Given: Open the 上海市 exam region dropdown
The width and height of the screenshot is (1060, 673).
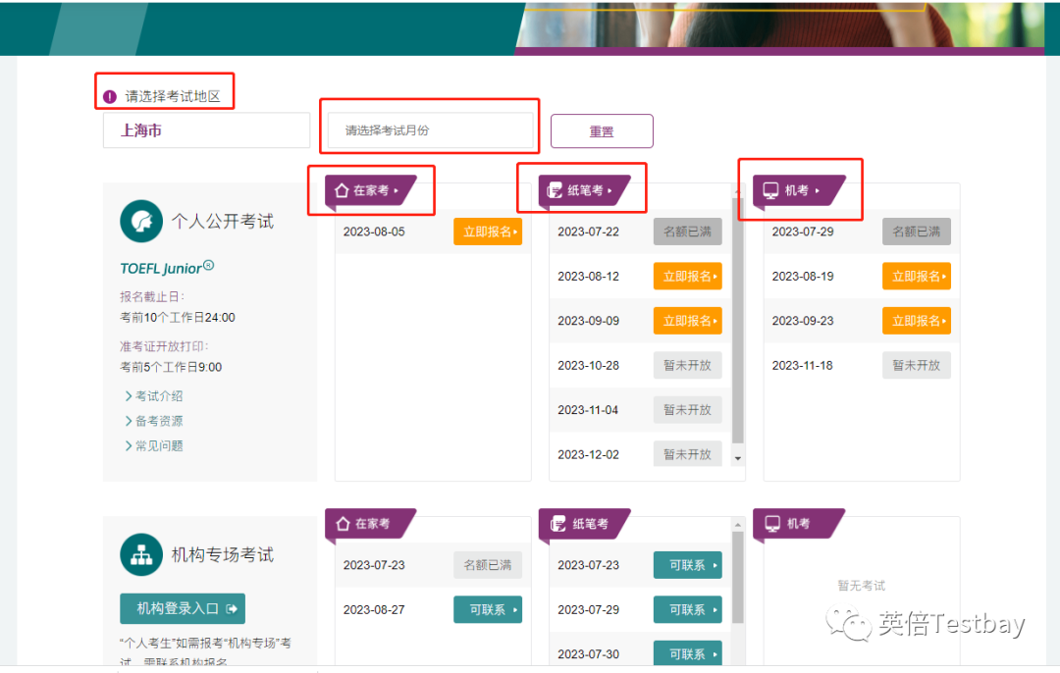Looking at the screenshot, I should tap(206, 130).
